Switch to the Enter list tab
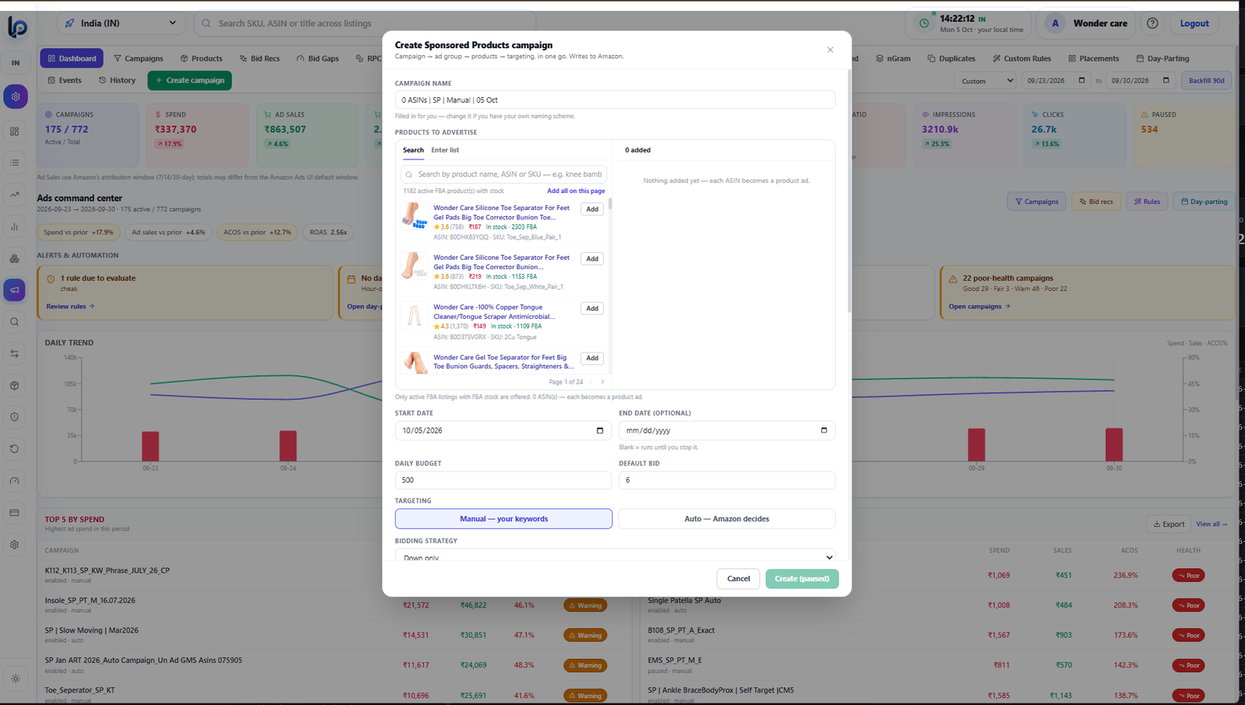This screenshot has height=705, width=1245. point(445,150)
